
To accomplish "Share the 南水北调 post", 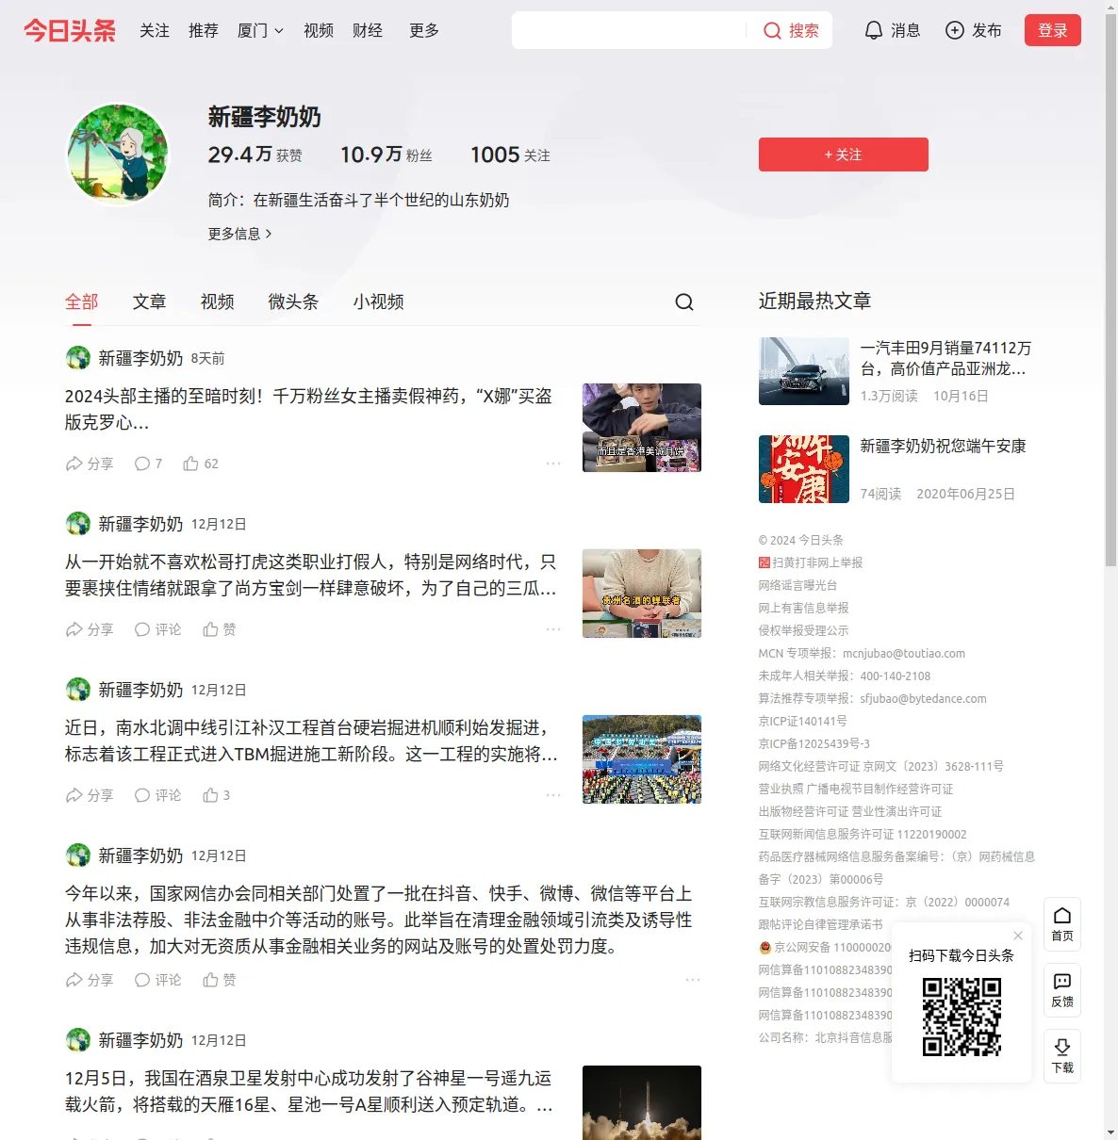I will coord(89,795).
